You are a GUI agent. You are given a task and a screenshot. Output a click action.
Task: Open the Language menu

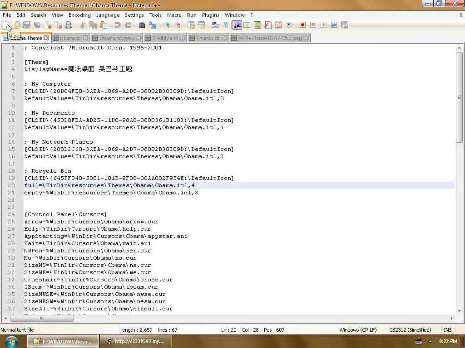click(108, 15)
